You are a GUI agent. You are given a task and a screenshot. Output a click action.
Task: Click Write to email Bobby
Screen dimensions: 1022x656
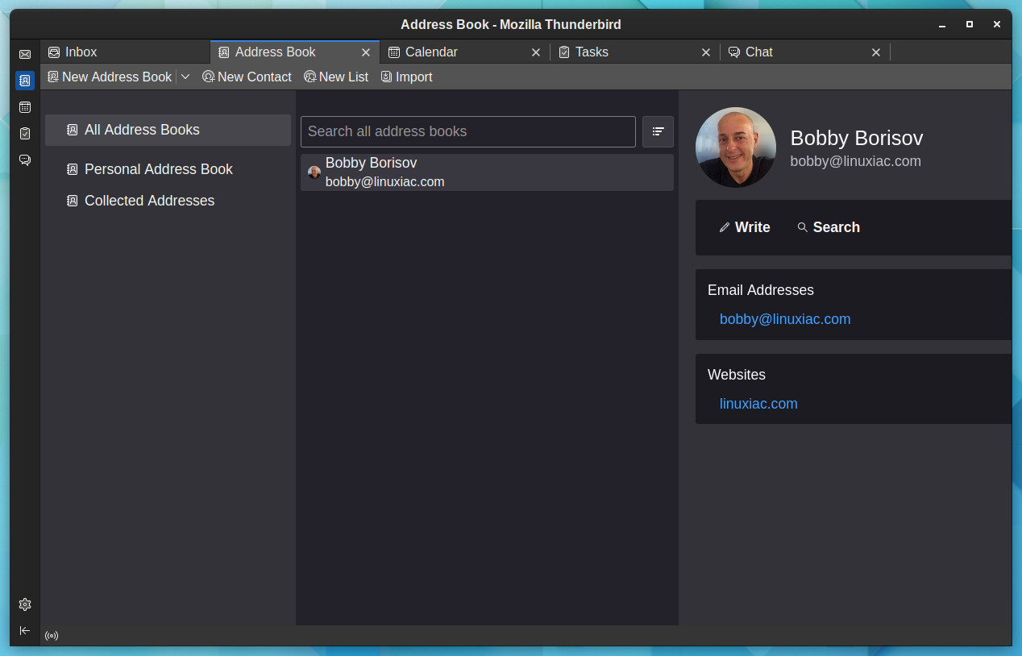pyautogui.click(x=745, y=227)
